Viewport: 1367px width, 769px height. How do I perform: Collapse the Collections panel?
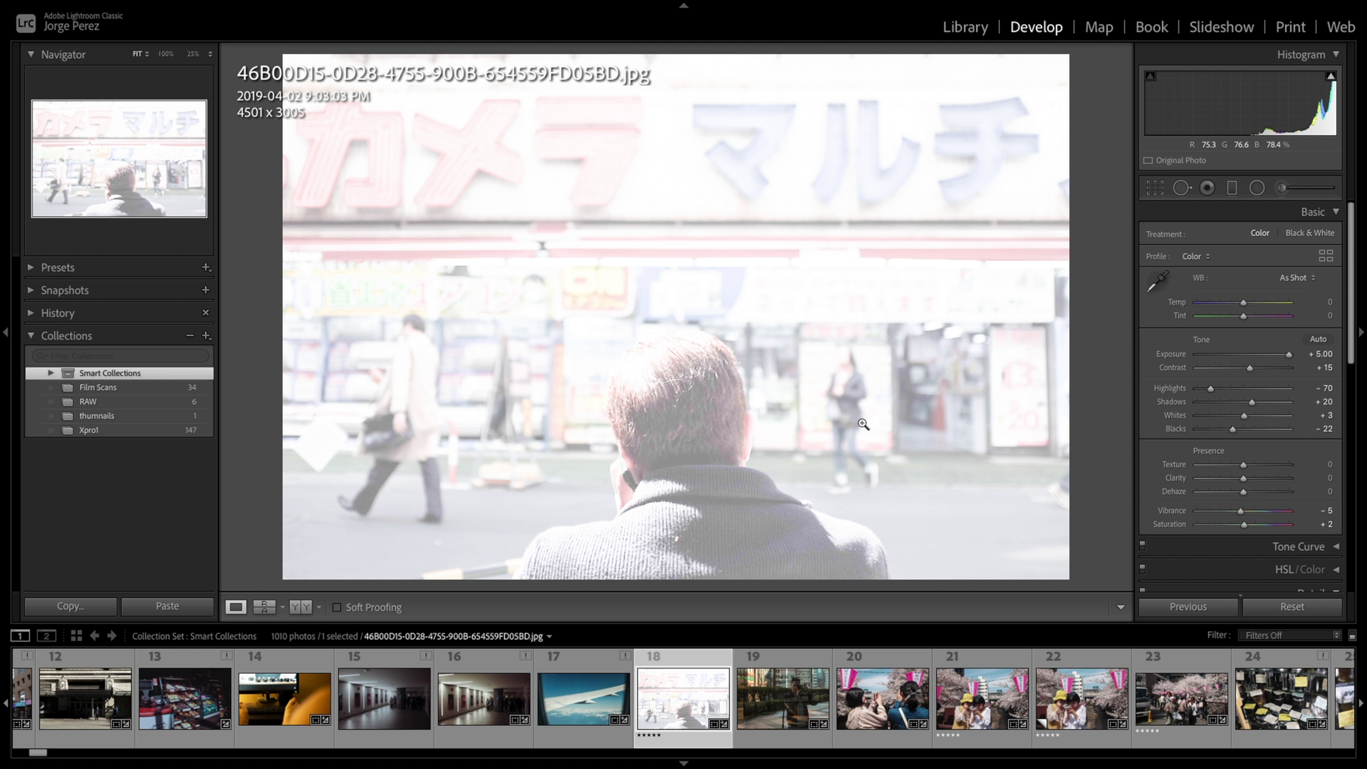[31, 336]
